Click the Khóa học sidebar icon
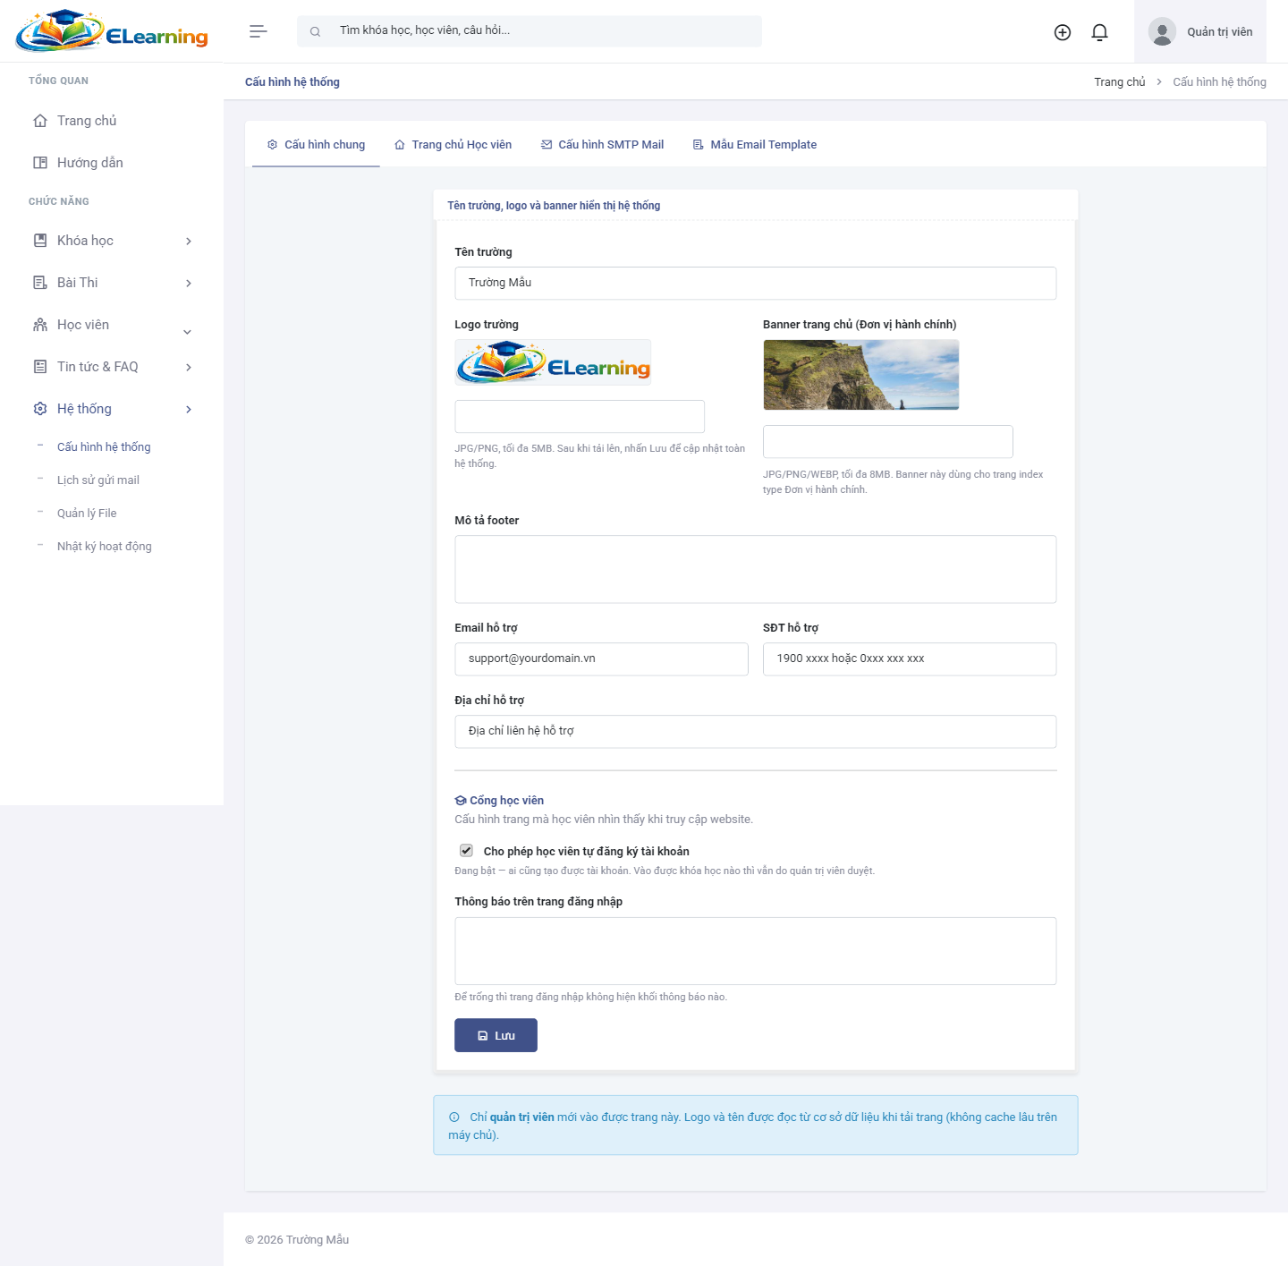The height and width of the screenshot is (1266, 1288). [x=40, y=241]
